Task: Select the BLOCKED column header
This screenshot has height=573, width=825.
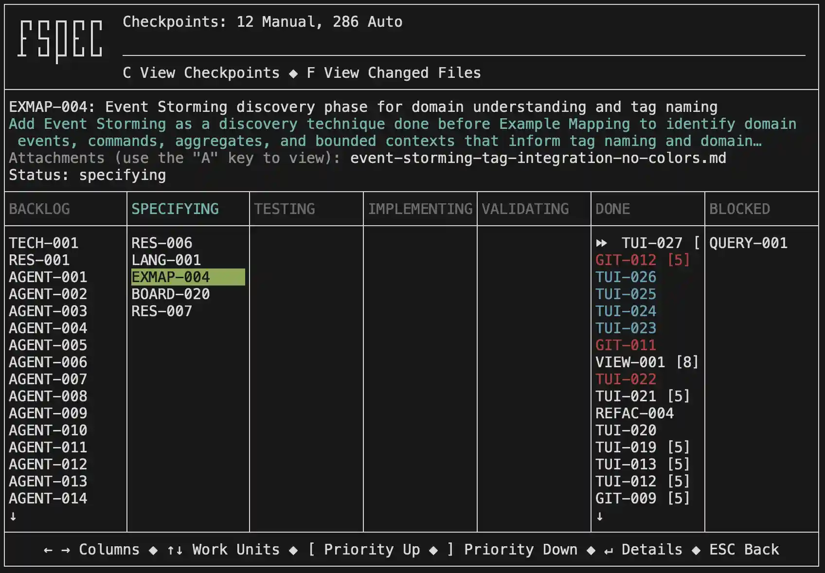Action: point(739,209)
